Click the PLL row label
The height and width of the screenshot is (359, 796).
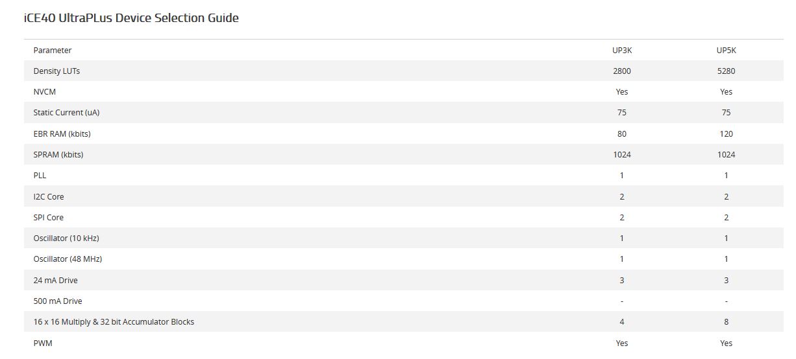40,176
